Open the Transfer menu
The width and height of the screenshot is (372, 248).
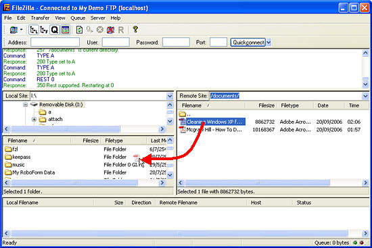[40, 18]
